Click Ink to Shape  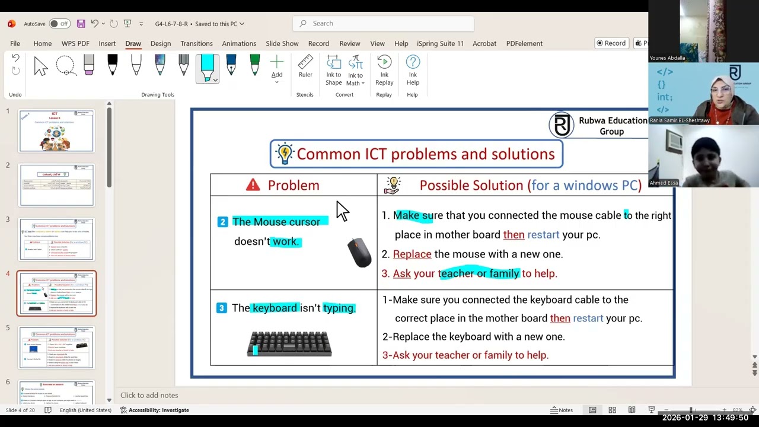point(334,70)
